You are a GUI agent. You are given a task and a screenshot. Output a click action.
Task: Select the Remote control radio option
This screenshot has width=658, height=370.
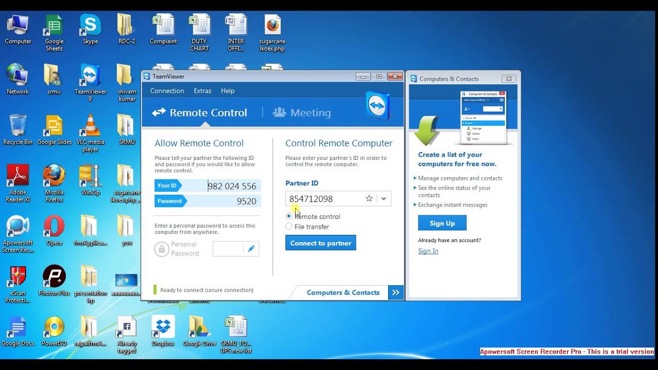pyautogui.click(x=289, y=216)
